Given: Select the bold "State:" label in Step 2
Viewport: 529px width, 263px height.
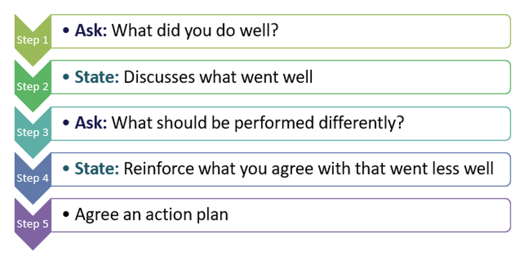Looking at the screenshot, I should pyautogui.click(x=97, y=77).
